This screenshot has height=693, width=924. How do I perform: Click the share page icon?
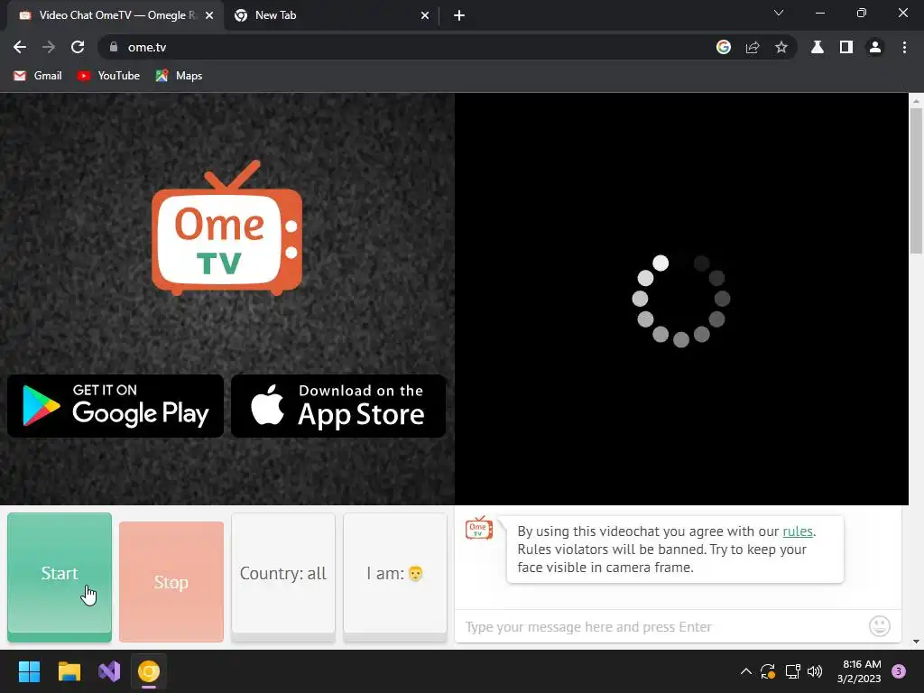753,47
